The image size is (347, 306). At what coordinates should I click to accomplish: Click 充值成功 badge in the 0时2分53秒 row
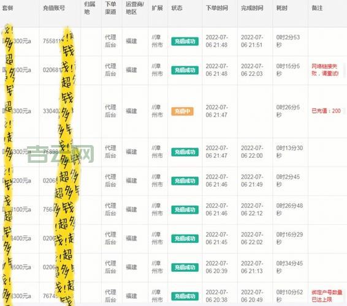tap(185, 42)
